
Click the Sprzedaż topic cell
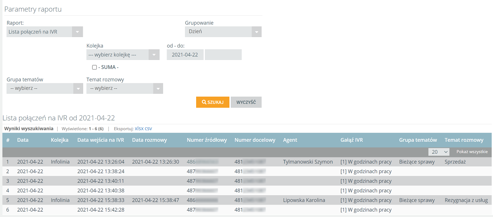click(455, 162)
